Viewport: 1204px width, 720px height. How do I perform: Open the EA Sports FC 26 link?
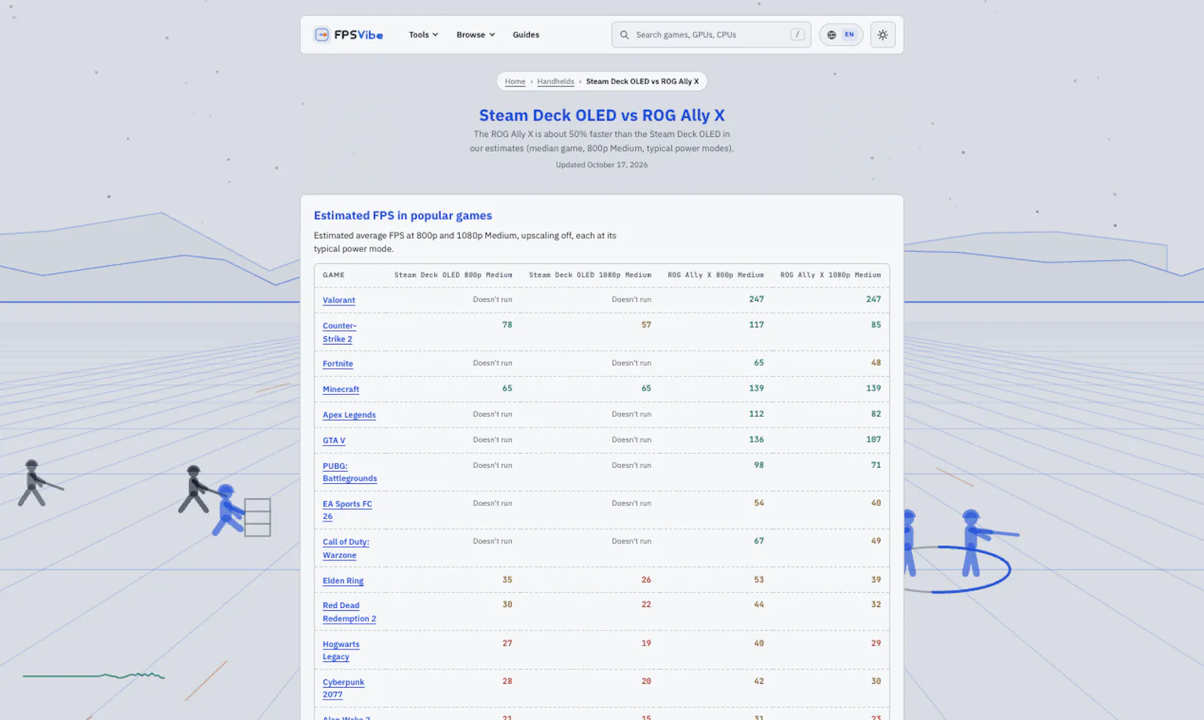tap(348, 510)
